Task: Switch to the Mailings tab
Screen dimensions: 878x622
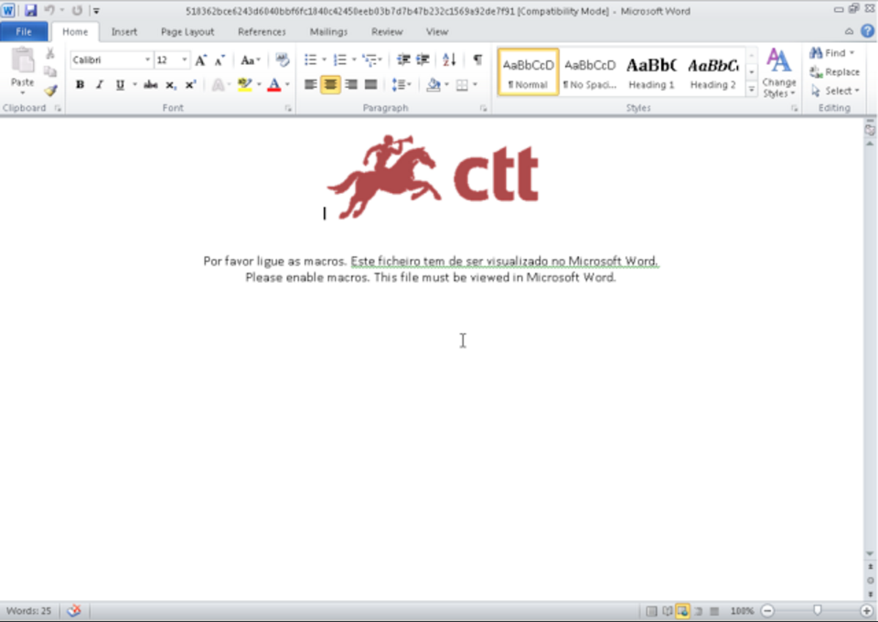Action: tap(328, 32)
